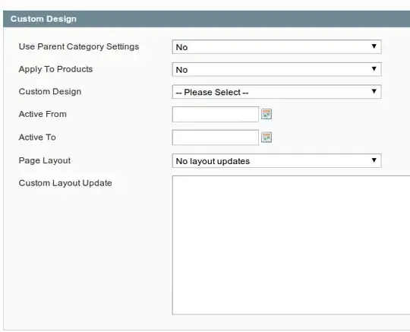Click the Use Parent Category Settings label
410x332 pixels.
pos(79,46)
